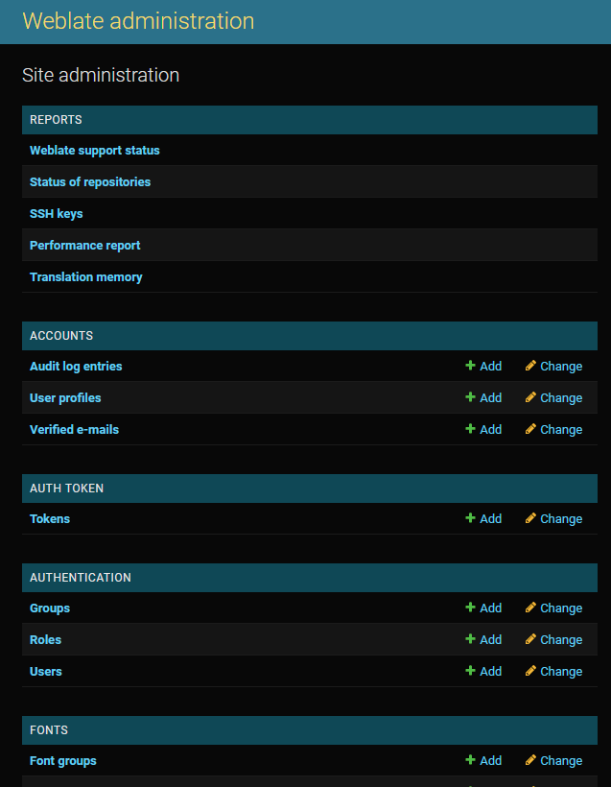Open the Translation memory page

pyautogui.click(x=85, y=276)
